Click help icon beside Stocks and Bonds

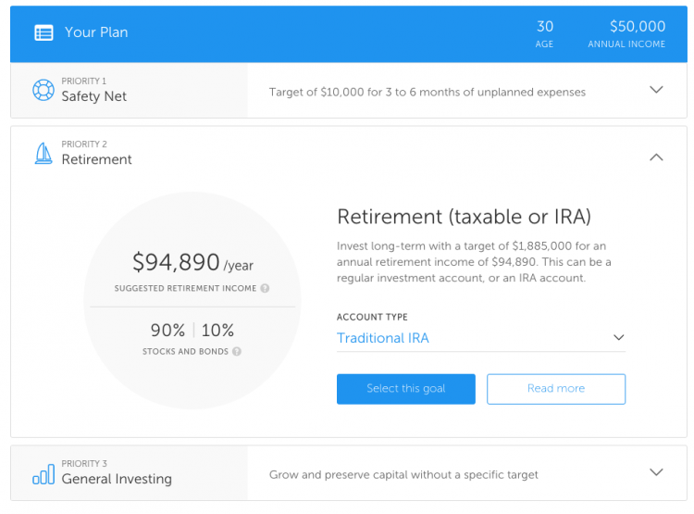(237, 352)
